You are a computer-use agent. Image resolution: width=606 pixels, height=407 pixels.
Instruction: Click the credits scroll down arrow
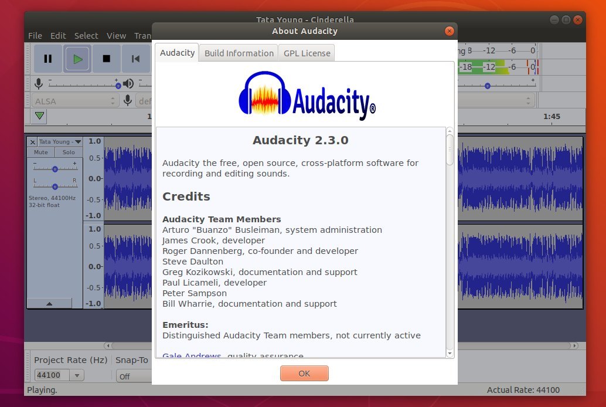pos(450,353)
